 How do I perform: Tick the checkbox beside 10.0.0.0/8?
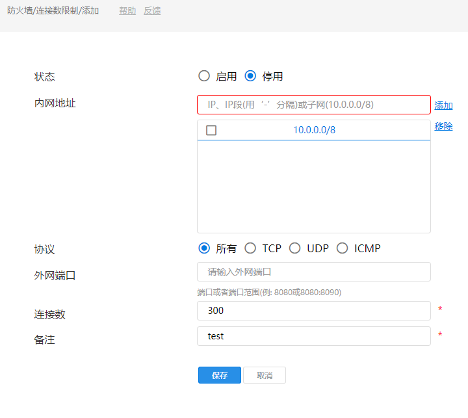[x=211, y=130]
